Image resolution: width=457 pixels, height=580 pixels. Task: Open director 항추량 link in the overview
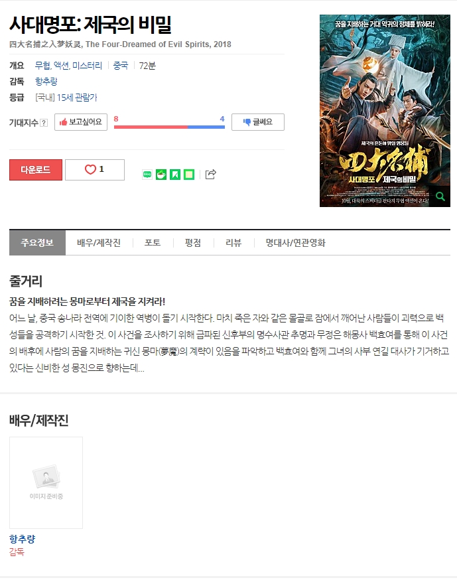pyautogui.click(x=46, y=82)
